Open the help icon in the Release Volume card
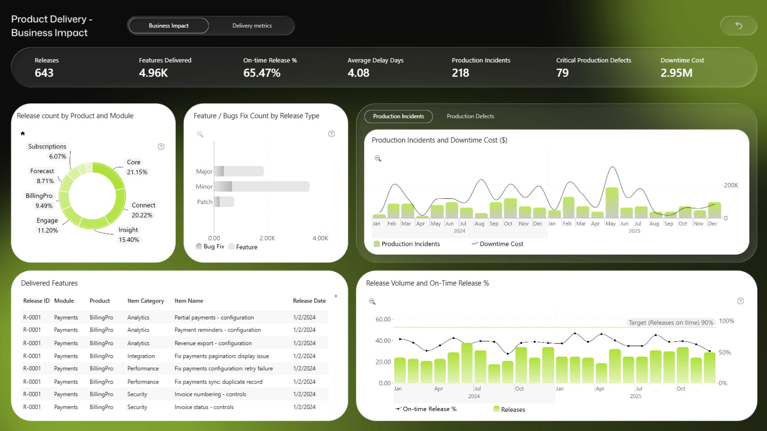Screen dimensions: 767x431 (x=740, y=301)
